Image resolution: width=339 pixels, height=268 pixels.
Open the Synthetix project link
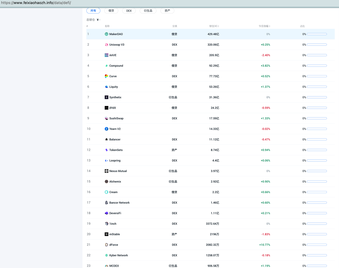pyautogui.click(x=115, y=97)
